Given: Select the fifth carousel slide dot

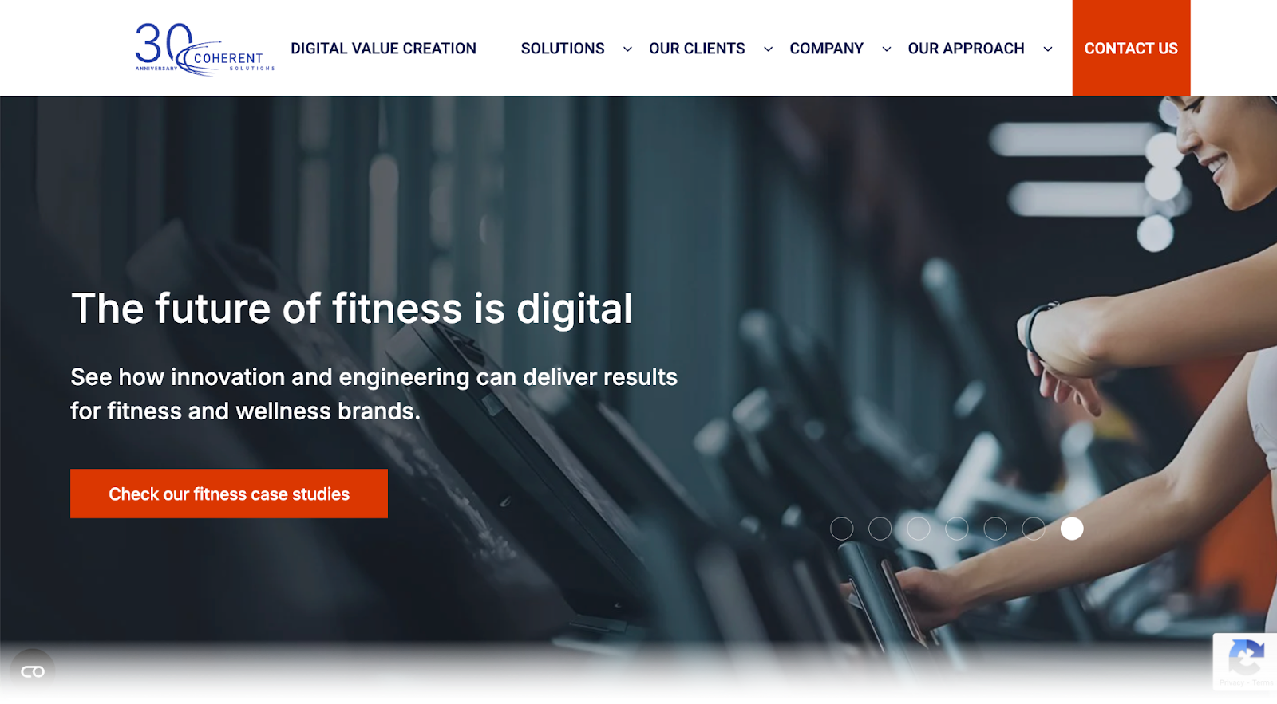Looking at the screenshot, I should [995, 529].
